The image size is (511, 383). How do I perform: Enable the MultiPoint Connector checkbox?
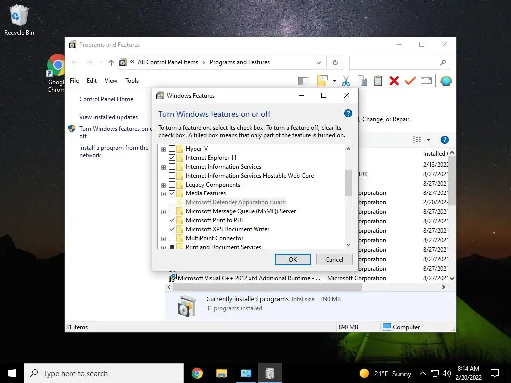(172, 238)
